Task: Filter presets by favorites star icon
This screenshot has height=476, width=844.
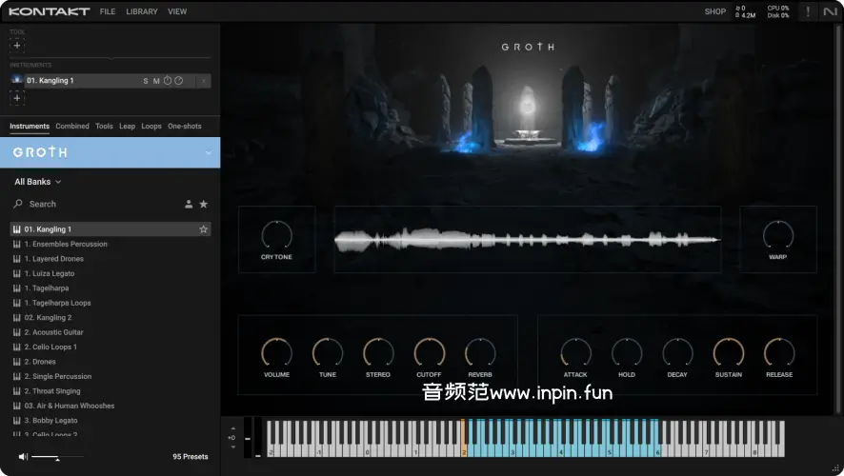Action: pyautogui.click(x=203, y=204)
